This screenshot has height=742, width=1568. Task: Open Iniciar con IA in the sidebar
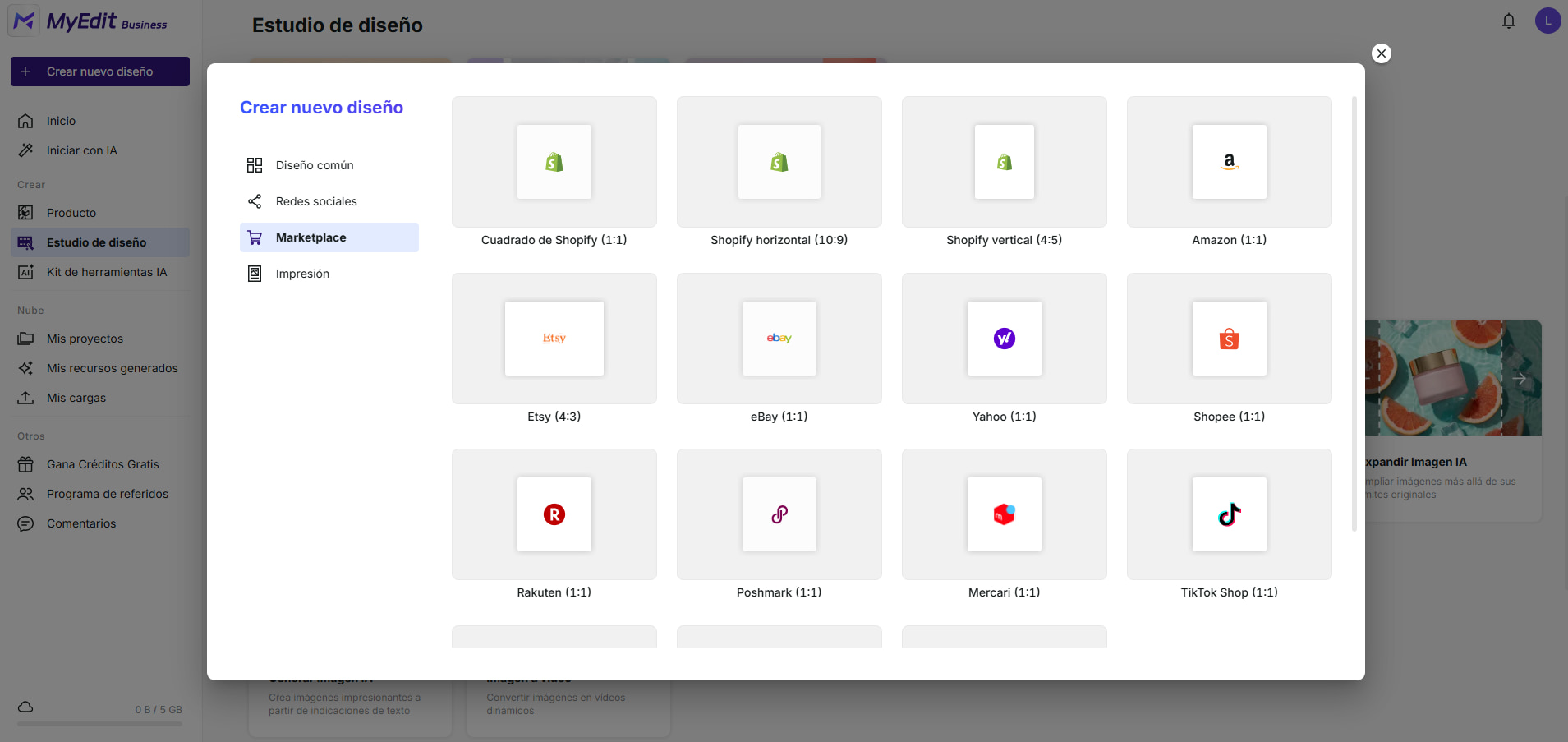click(100, 150)
